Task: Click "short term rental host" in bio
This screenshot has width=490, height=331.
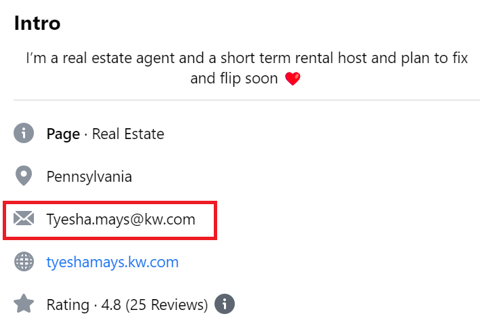Action: (294, 58)
